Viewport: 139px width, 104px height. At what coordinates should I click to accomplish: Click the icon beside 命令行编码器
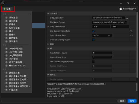click(6, 62)
